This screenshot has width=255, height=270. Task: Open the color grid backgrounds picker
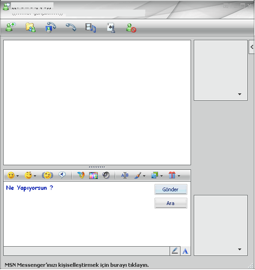(x=93, y=176)
